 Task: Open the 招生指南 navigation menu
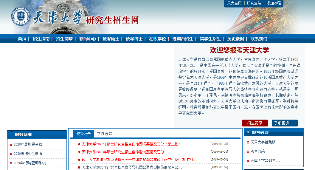41,39
